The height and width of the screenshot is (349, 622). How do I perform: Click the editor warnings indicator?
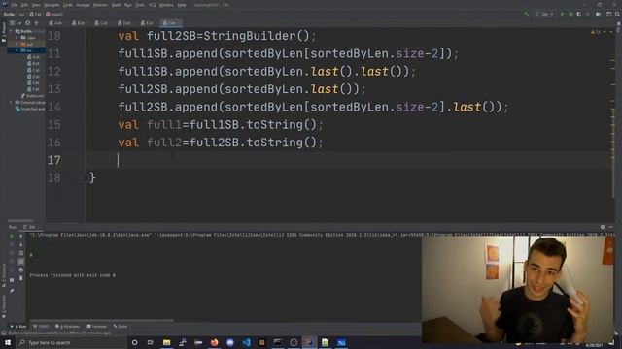[596, 32]
